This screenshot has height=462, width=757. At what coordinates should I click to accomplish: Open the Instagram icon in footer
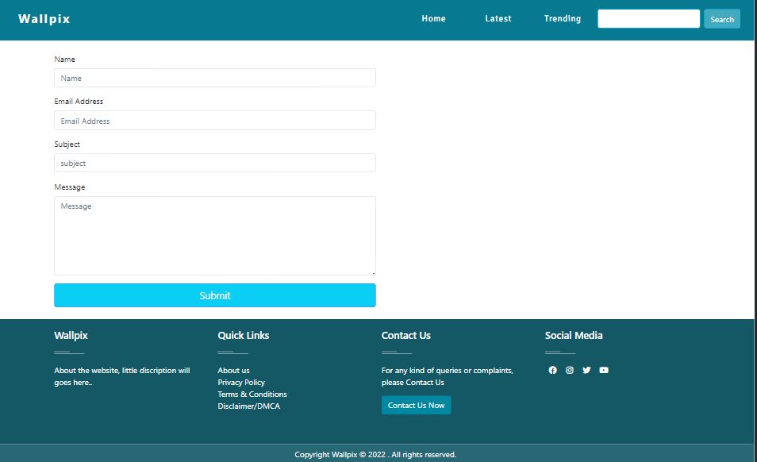570,370
